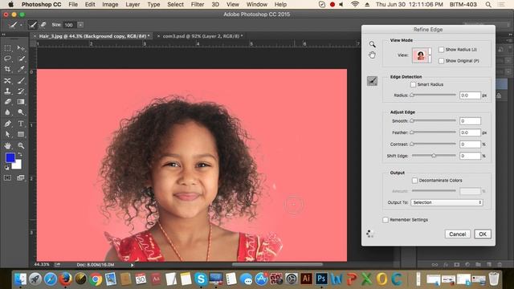514x289 pixels.
Task: Open the Output To dropdown
Action: [x=447, y=202]
